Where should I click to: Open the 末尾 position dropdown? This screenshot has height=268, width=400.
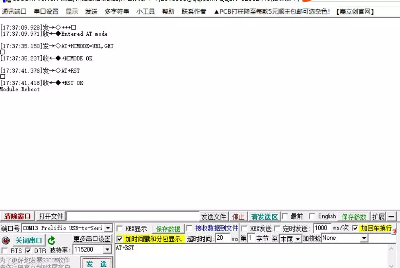click(x=299, y=238)
